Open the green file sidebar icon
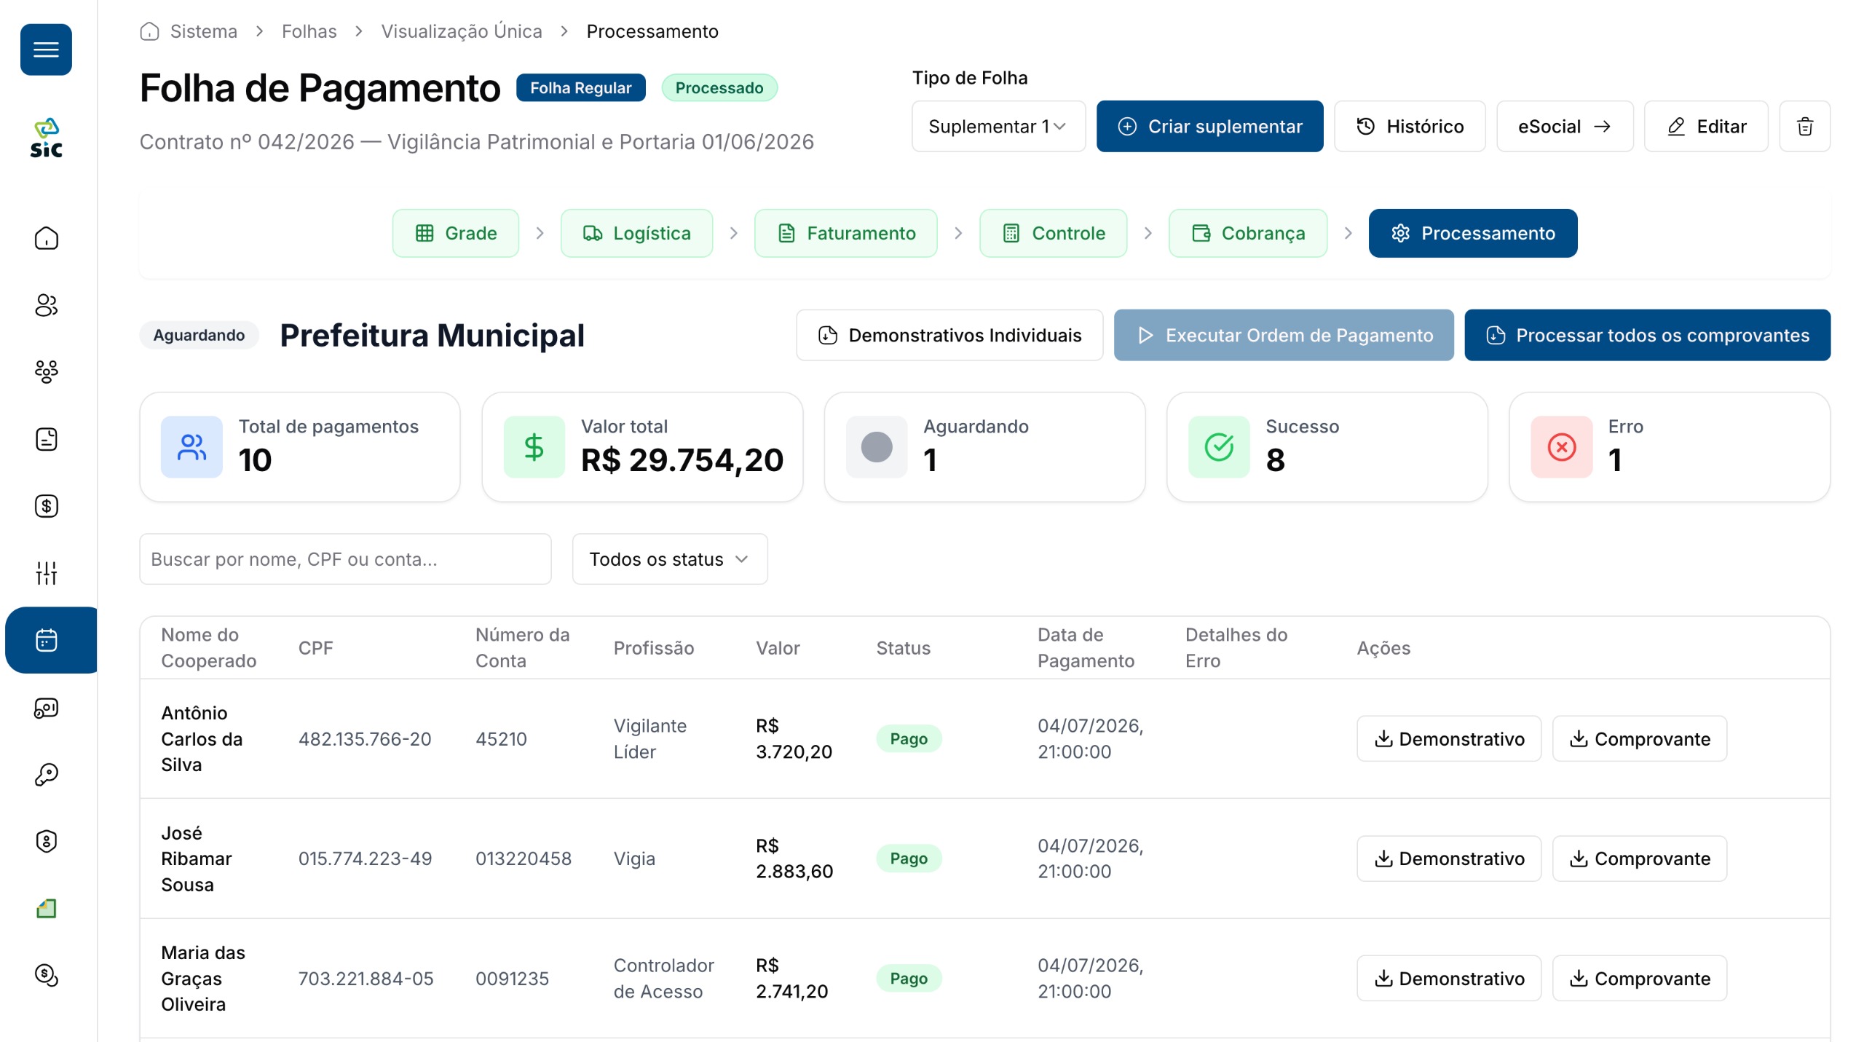The image size is (1864, 1042). (46, 908)
